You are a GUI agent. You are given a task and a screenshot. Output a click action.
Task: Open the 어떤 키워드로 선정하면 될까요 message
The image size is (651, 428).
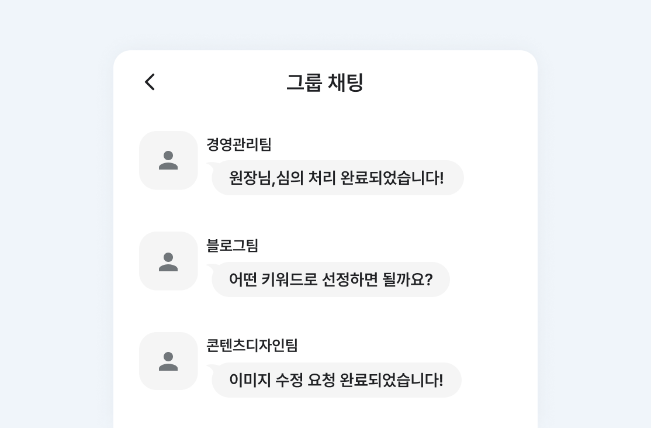[x=331, y=279]
